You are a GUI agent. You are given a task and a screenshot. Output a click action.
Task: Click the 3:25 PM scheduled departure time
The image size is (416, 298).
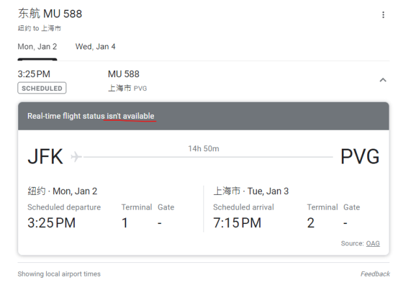coord(51,223)
